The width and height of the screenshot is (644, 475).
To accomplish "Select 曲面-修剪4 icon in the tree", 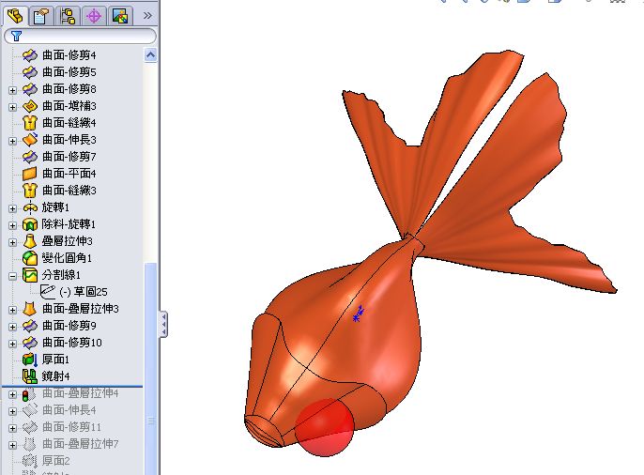I will [30, 55].
